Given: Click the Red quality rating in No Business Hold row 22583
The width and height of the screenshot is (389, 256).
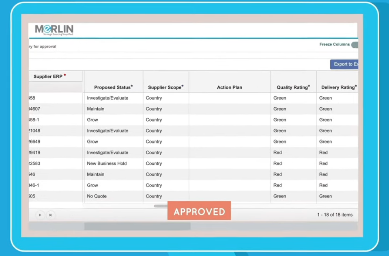Looking at the screenshot, I should click(x=277, y=163).
